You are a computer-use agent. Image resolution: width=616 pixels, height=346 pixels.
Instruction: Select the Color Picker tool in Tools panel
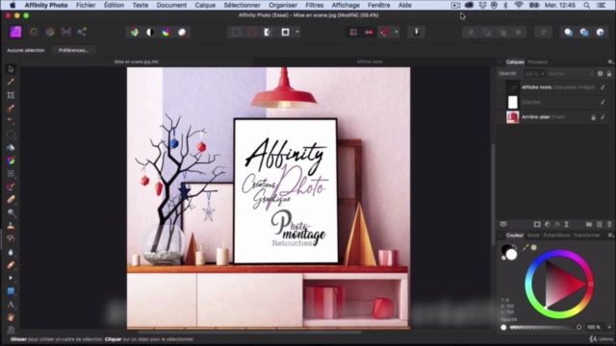[x=11, y=82]
